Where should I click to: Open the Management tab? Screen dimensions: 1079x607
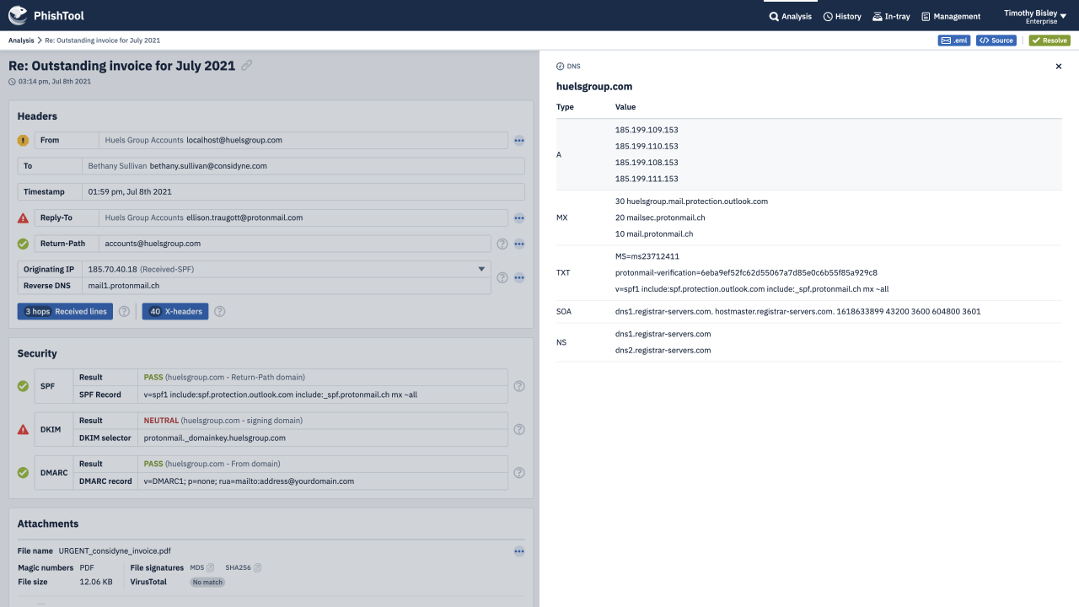(x=951, y=16)
